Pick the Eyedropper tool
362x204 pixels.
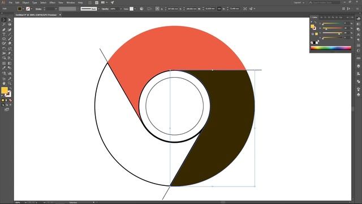[4, 68]
